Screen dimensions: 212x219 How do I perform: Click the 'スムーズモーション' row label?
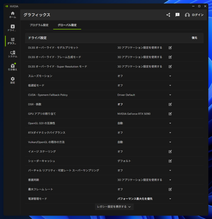tap(40, 76)
